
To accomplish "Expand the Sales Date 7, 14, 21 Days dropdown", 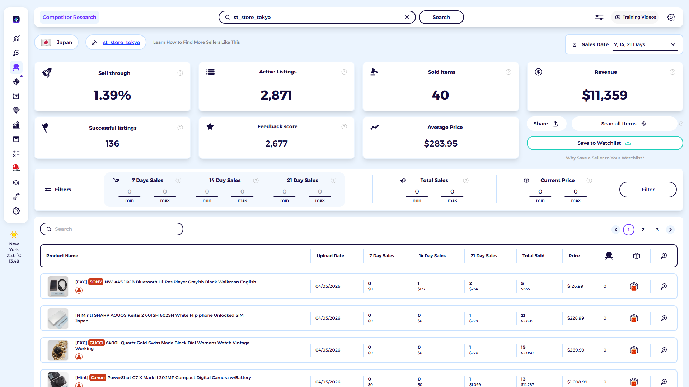I will [x=645, y=44].
